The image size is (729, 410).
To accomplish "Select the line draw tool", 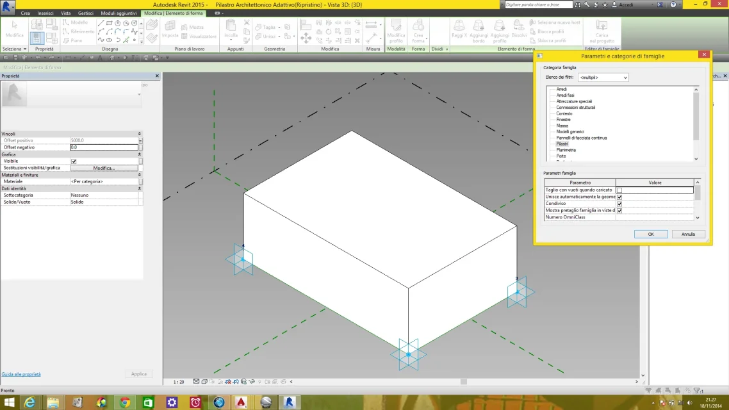I will 101,23.
